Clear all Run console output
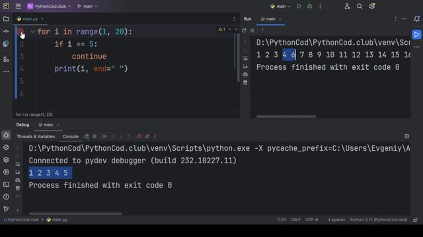This screenshot has width=423, height=237. [245, 83]
